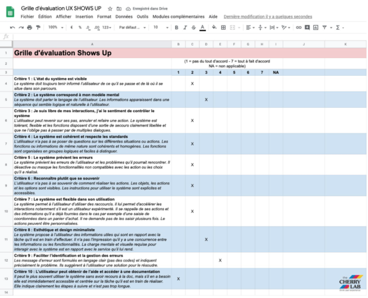
Task: Click the Redo icon in toolbar
Action: tap(21, 28)
